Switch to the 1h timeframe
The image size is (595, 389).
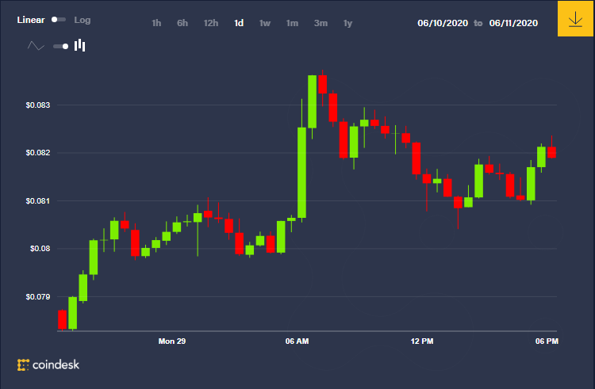coord(156,23)
